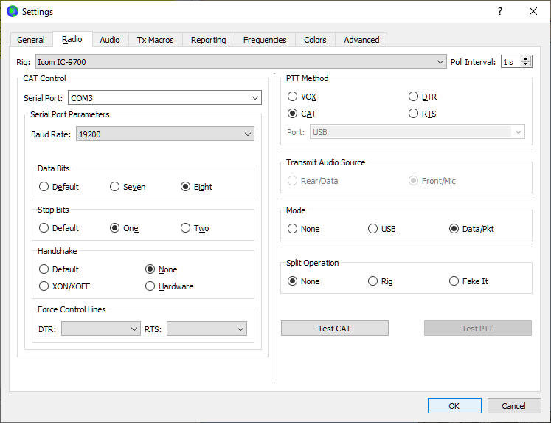
Task: Select the Hardware handshake option
Action: pos(150,286)
